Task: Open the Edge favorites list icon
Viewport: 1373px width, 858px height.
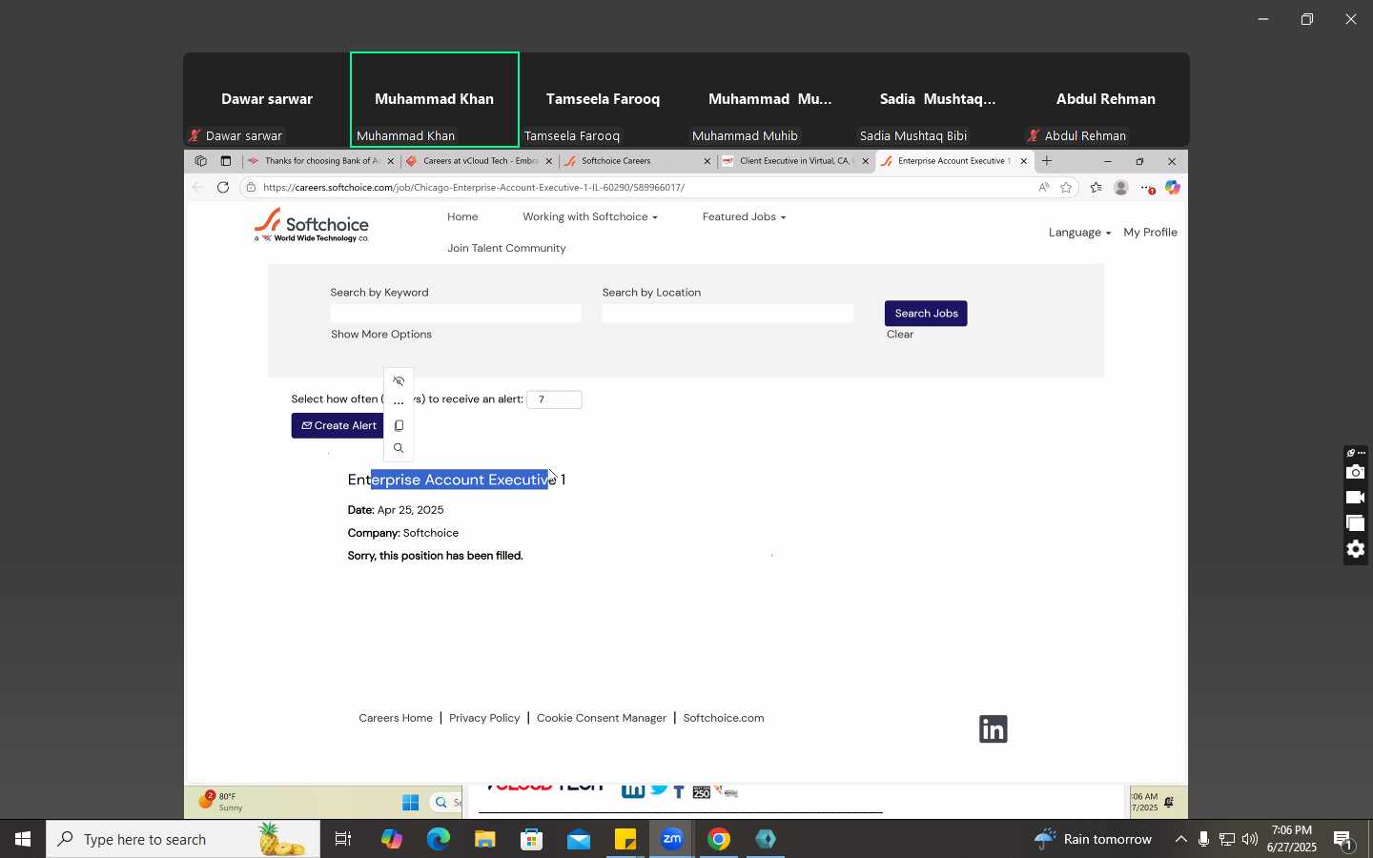Action: pos(1096,188)
